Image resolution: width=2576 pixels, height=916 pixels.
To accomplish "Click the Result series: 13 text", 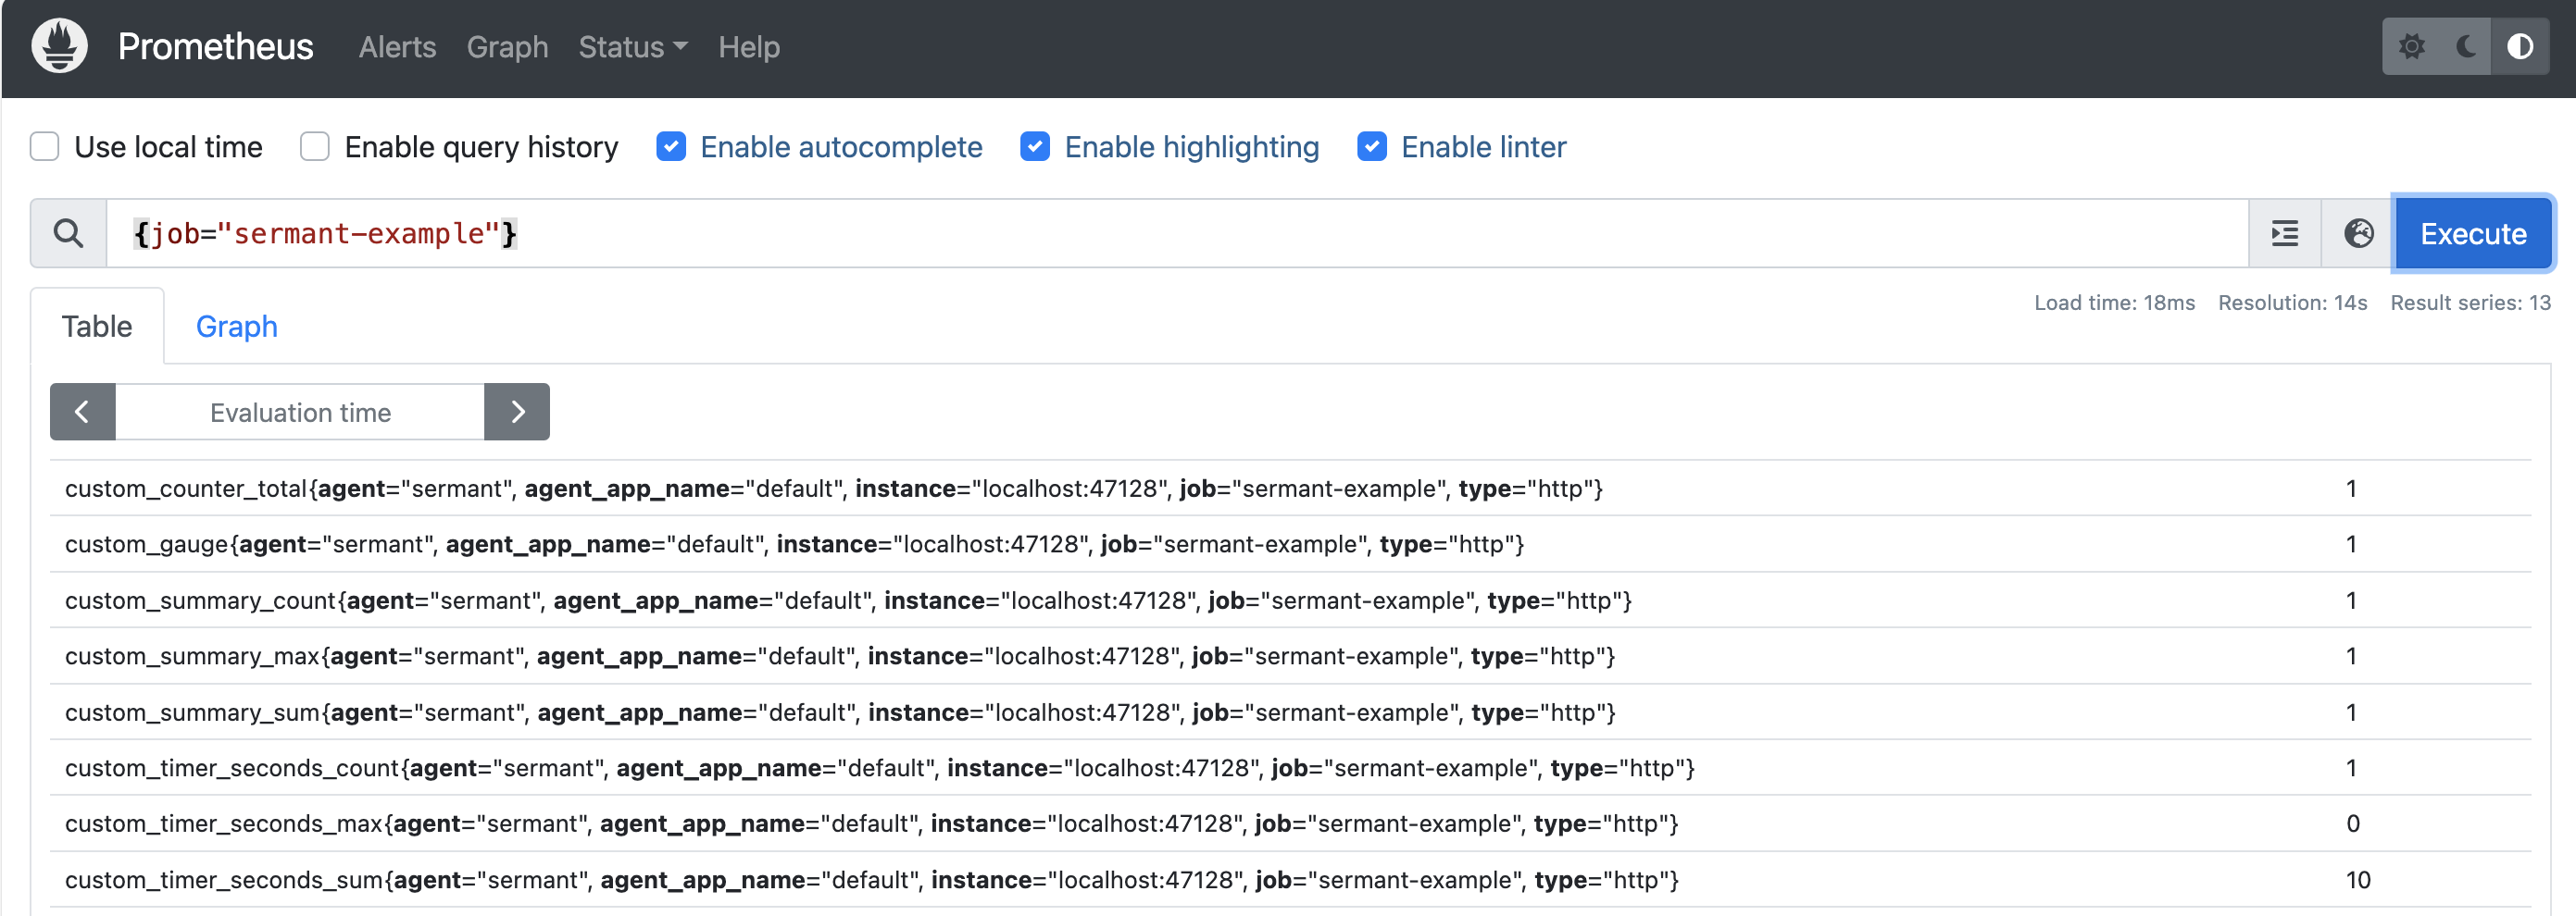I will pos(2470,303).
